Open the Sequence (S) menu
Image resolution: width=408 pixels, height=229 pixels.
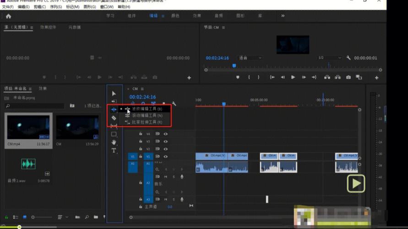[56, 7]
